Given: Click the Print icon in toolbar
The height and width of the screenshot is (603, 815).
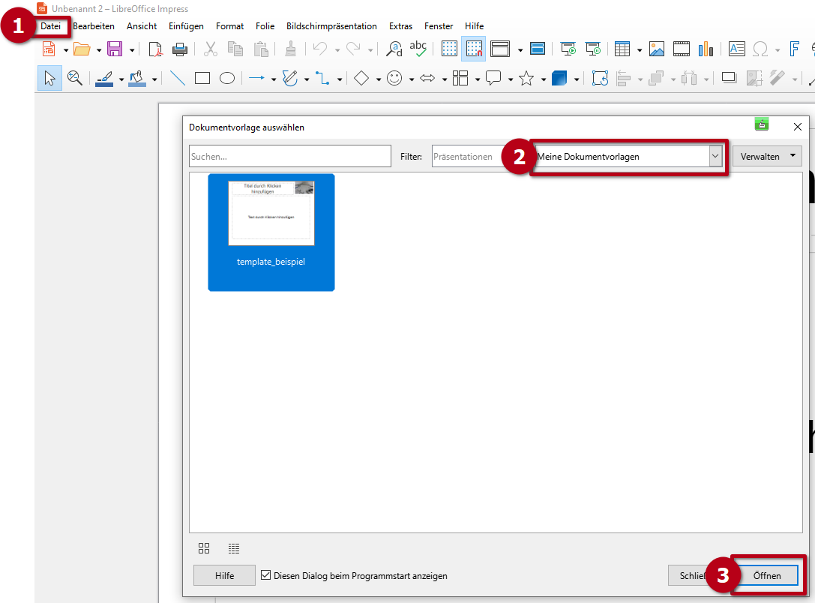Looking at the screenshot, I should 180,49.
